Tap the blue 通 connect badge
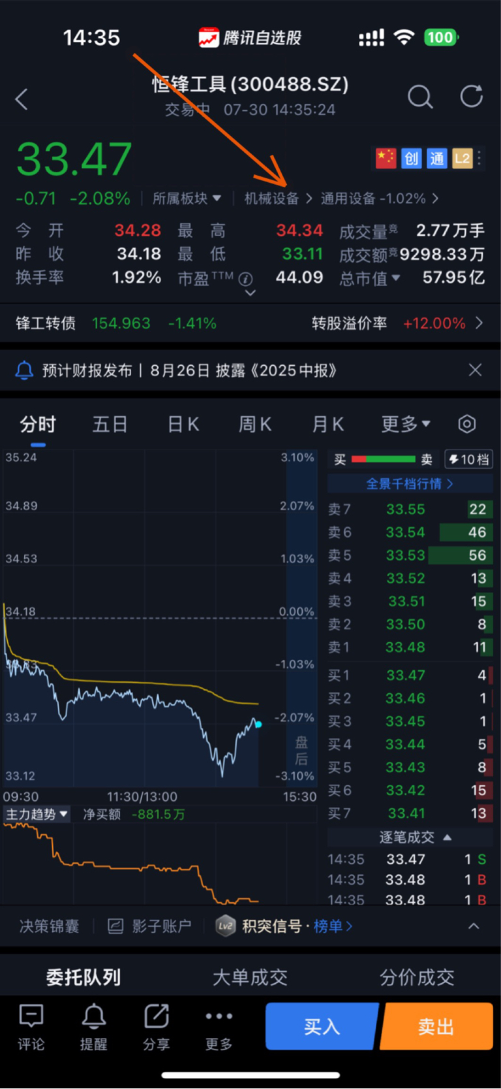Screen dimensions: 501x1089 tap(436, 158)
